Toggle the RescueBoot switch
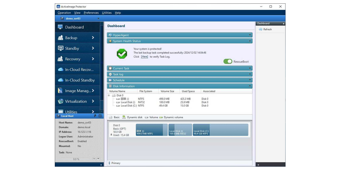 [228, 61]
